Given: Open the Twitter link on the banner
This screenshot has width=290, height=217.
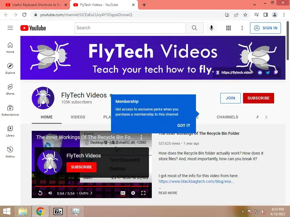Looking at the screenshot, I should pyautogui.click(x=268, y=73).
